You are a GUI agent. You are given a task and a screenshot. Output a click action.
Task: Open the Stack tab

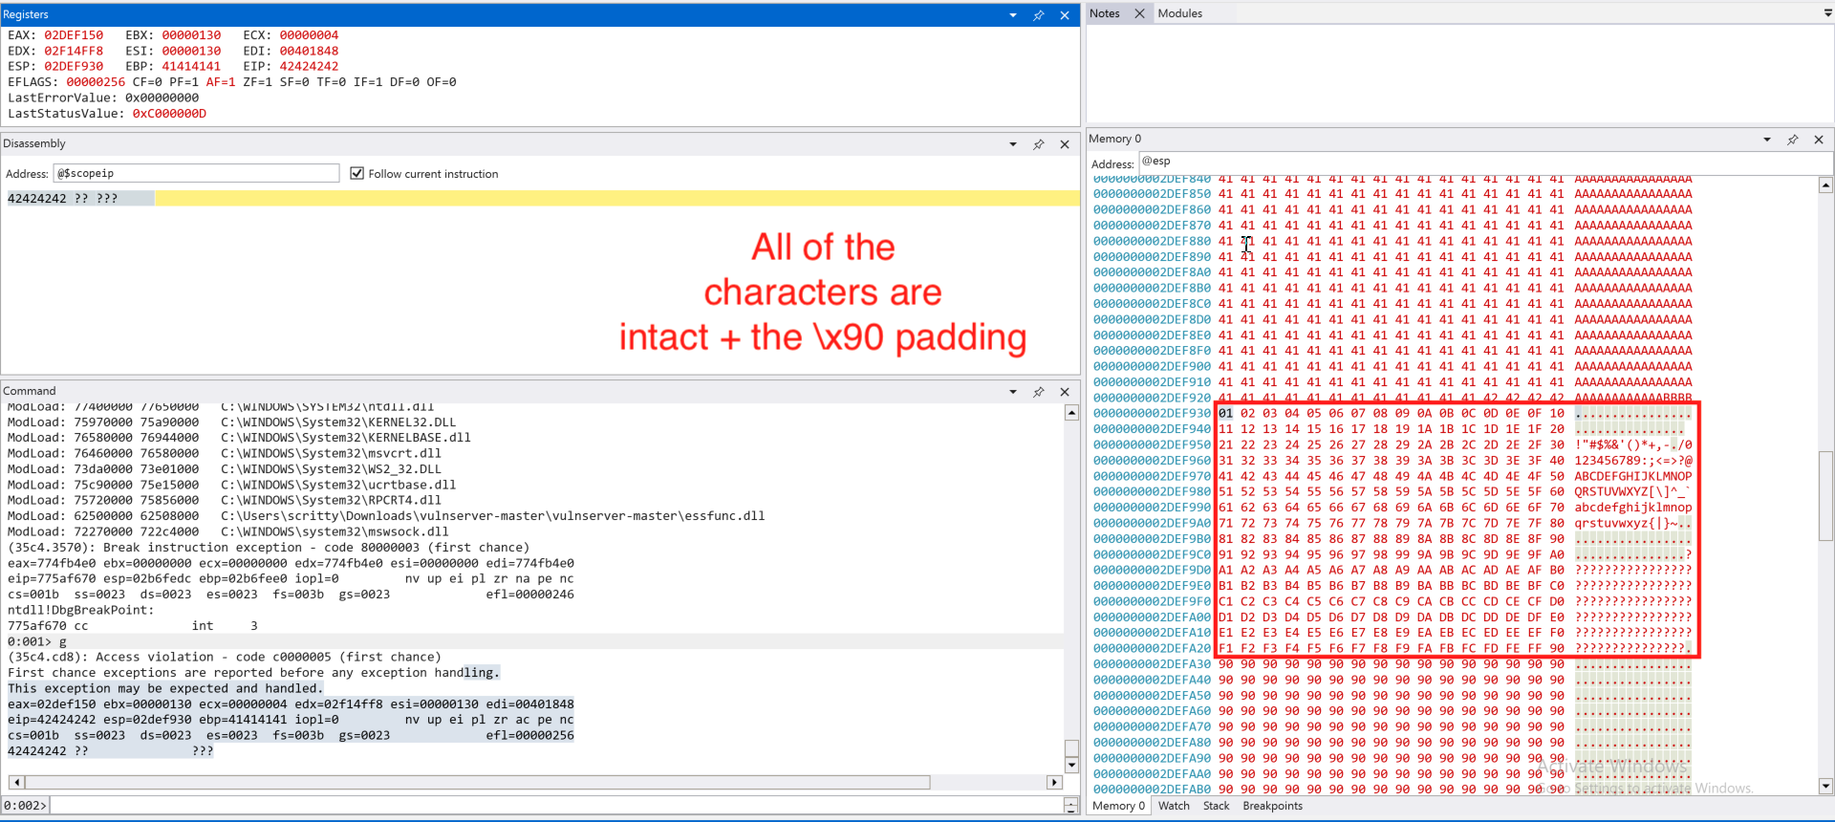pyautogui.click(x=1216, y=806)
